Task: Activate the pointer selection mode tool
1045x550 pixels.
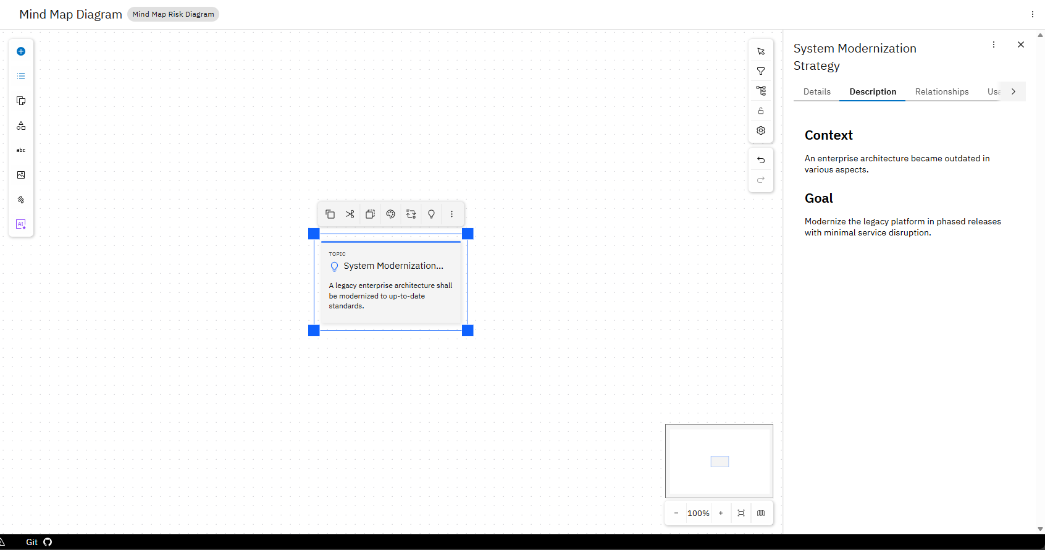Action: coord(761,51)
